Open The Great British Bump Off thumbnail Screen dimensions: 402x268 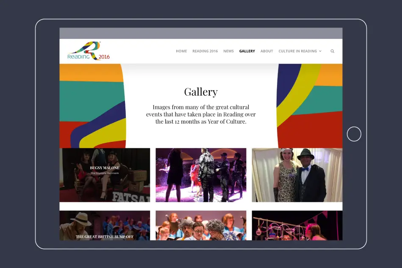105,226
